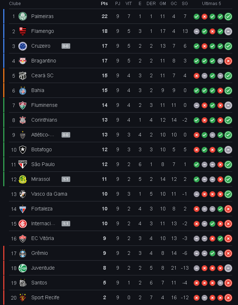This screenshot has width=238, height=305.
Task: Open the Bahia team link
Action: pyautogui.click(x=38, y=90)
